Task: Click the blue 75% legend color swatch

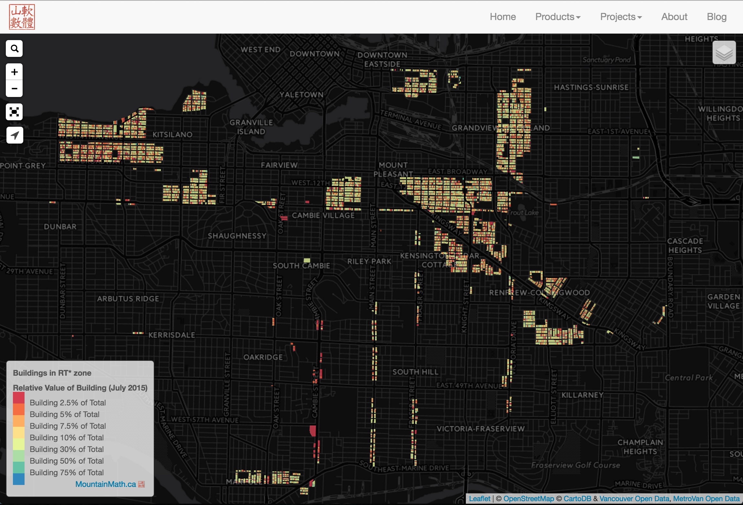Action: click(x=19, y=479)
